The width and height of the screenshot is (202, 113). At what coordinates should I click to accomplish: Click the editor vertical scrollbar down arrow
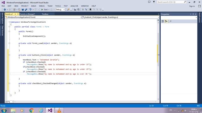pos(158,99)
